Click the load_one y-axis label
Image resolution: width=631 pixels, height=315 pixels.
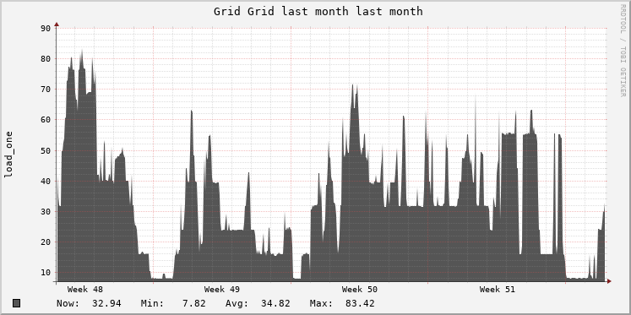click(x=8, y=155)
